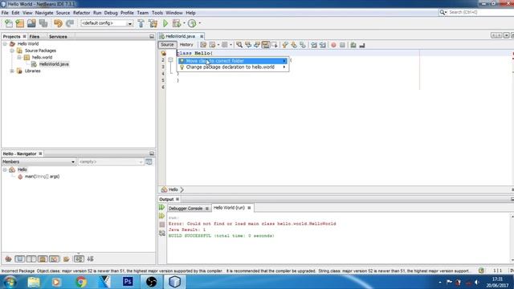Click the Next Bookmark editor icon
Screen dimensions: 514x289
(x=294, y=45)
